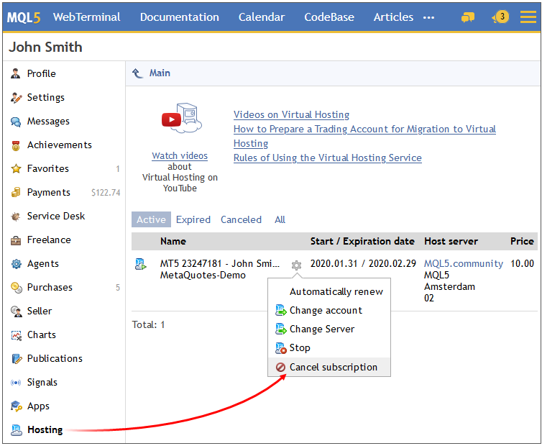Screen dimensions: 542x446
Task: Open the MQL5.community host server link
Action: 464,264
